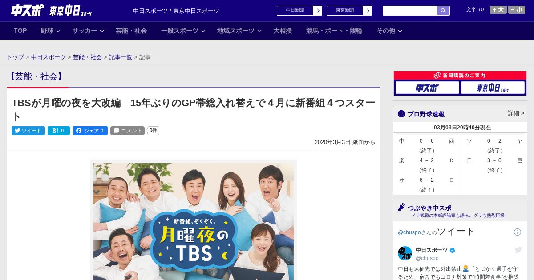Go to TOP in navigation menu

pyautogui.click(x=20, y=31)
